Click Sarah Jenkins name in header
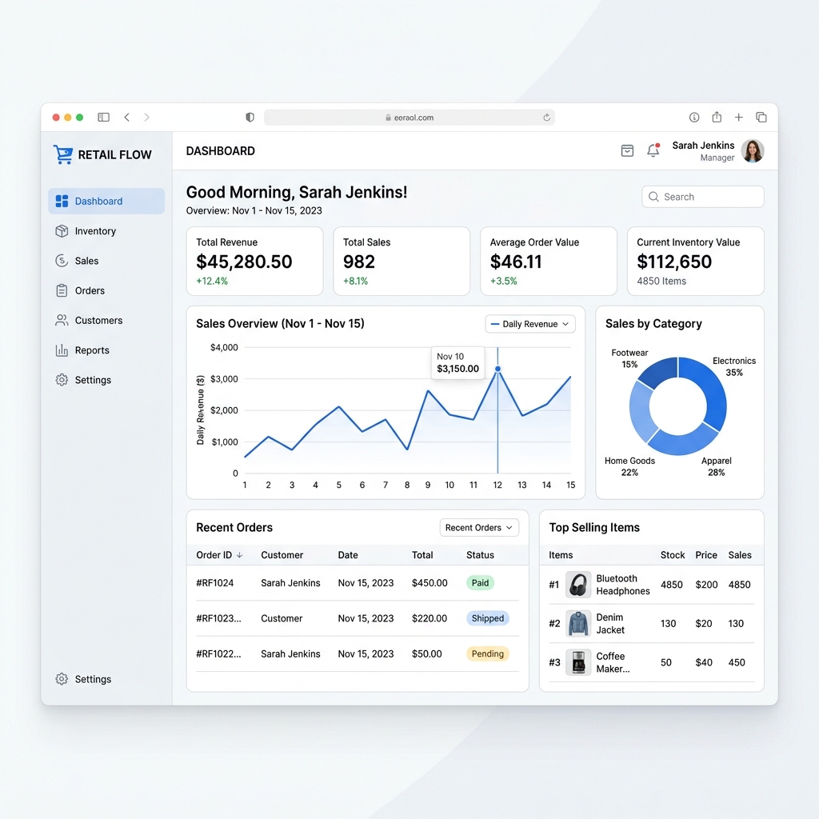This screenshot has width=819, height=819. [x=703, y=146]
